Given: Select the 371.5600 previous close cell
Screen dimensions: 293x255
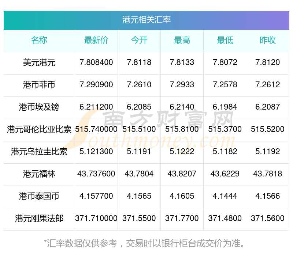Looking at the screenshot, I should 268,218.
